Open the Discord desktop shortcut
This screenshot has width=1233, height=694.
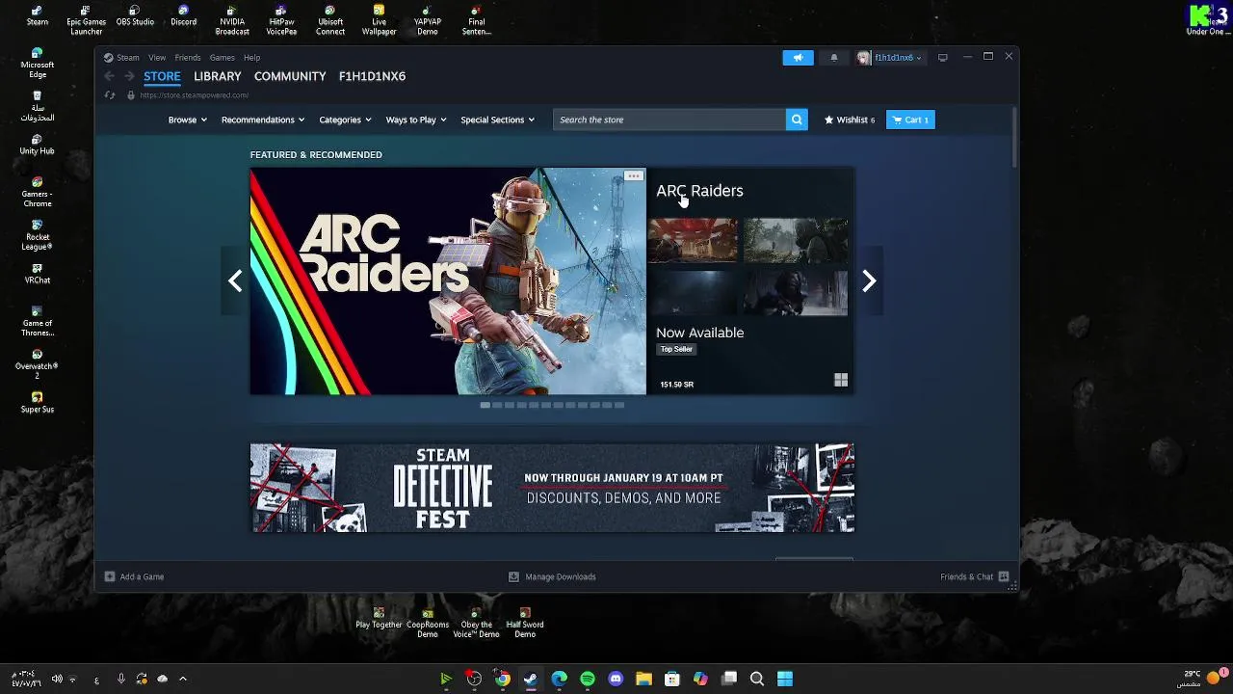pos(183,16)
